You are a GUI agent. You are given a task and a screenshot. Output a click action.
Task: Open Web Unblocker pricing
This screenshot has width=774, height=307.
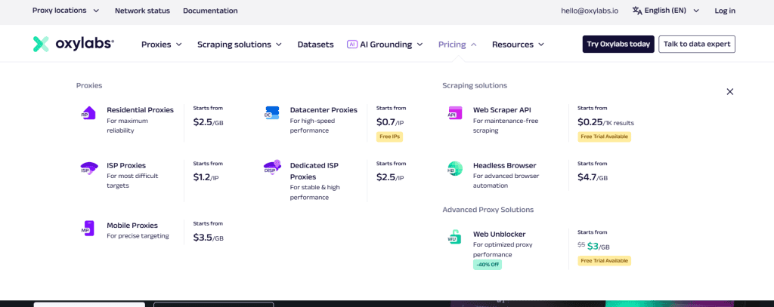499,234
